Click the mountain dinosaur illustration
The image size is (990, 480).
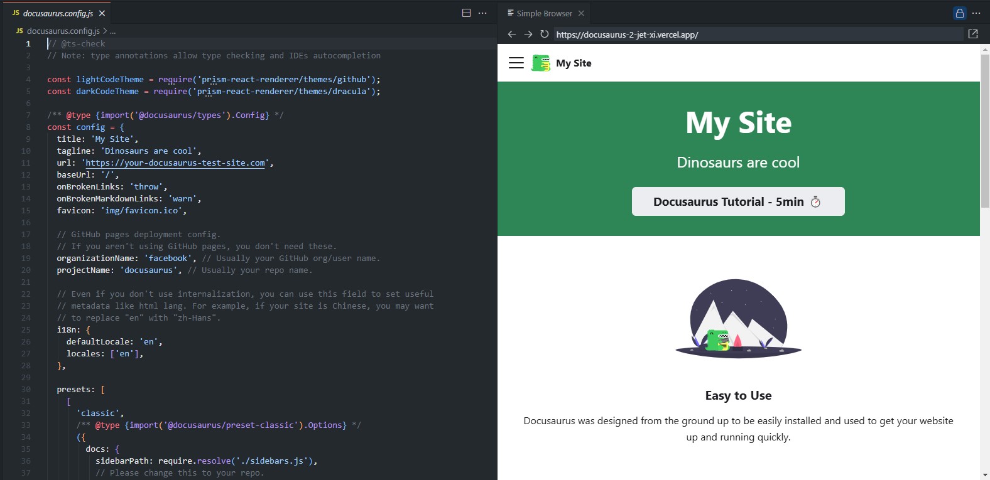pyautogui.click(x=738, y=319)
